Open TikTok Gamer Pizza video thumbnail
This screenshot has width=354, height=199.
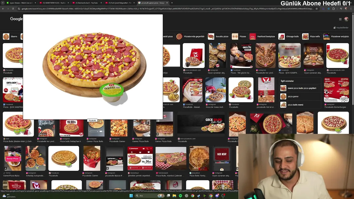pyautogui.click(x=13, y=158)
